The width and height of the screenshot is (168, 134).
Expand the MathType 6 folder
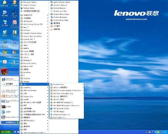pyautogui.click(x=34, y=60)
